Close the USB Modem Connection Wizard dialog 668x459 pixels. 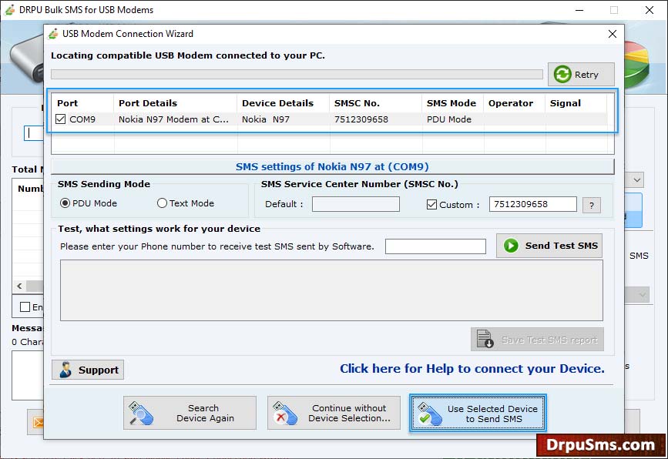tap(613, 34)
